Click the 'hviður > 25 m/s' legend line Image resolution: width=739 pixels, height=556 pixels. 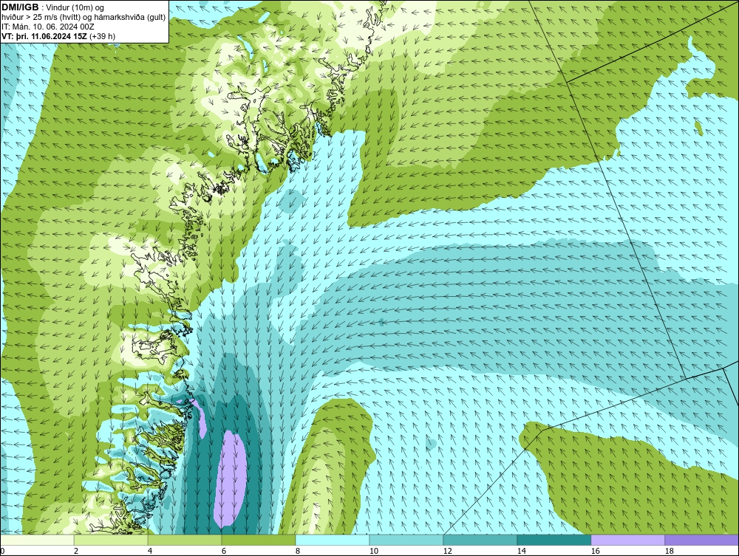(84, 17)
